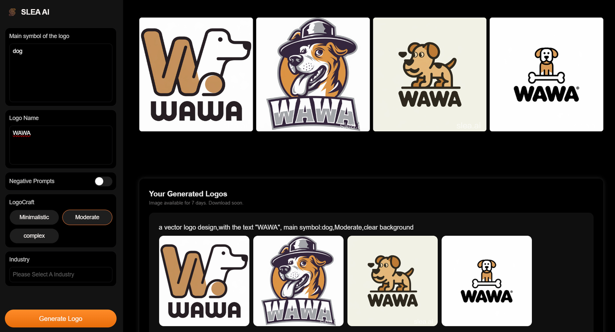The width and height of the screenshot is (615, 332).
Task: Click into the Logo Name text box
Action: click(61, 145)
